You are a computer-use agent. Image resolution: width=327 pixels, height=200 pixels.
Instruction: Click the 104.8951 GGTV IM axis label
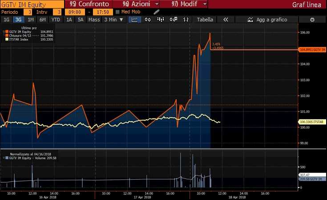312,50
